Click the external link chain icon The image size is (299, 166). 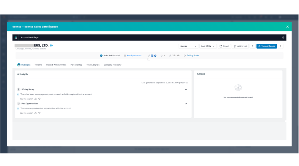click(x=149, y=56)
